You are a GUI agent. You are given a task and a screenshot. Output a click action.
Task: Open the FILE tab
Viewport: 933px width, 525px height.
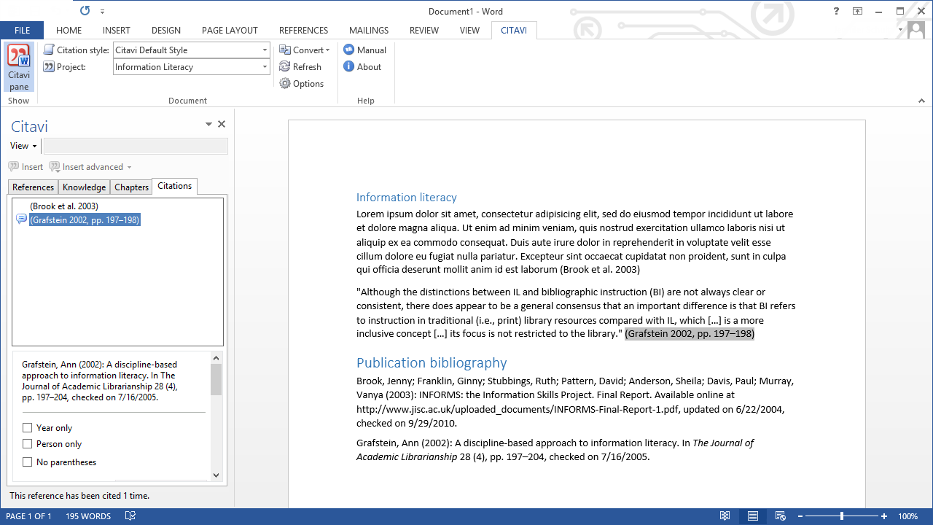[x=22, y=30]
